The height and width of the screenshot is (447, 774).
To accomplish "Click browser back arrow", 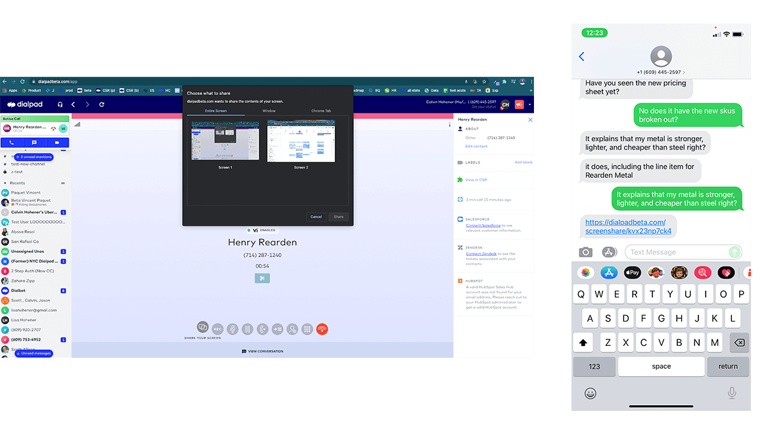I will coord(5,82).
